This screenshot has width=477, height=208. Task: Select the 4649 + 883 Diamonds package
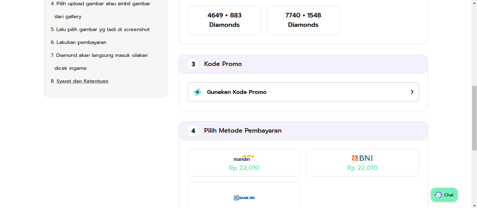click(x=224, y=20)
